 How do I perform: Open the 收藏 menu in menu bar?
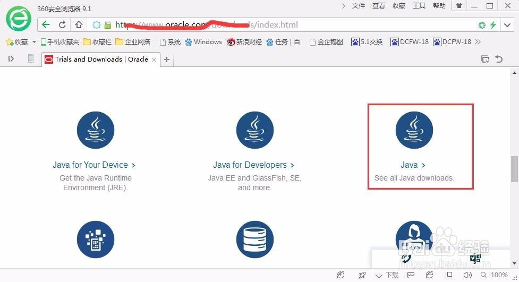[x=399, y=6]
